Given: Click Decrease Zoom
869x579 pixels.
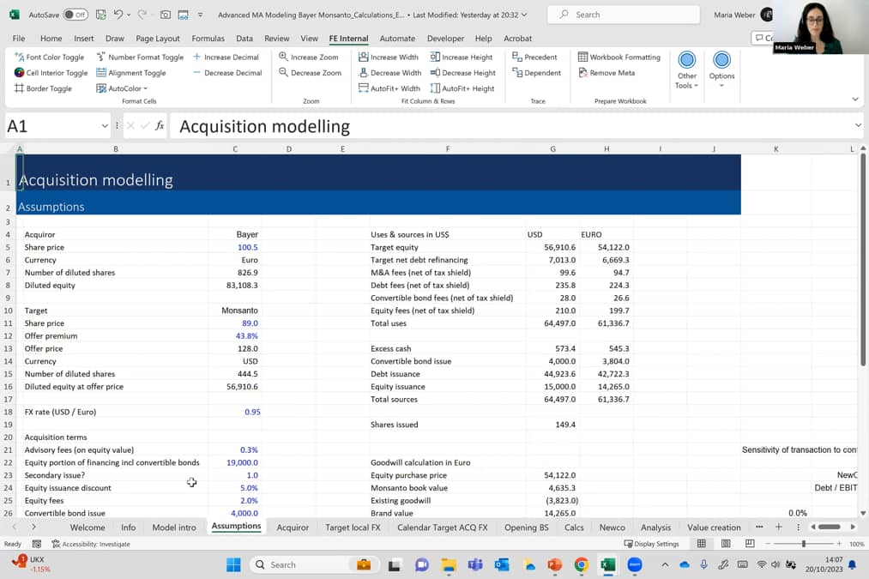Looking at the screenshot, I should (x=311, y=73).
